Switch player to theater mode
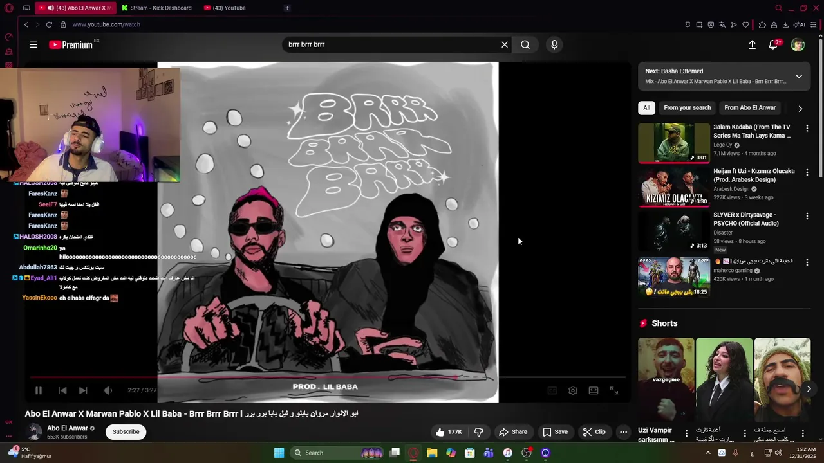The width and height of the screenshot is (824, 463). pyautogui.click(x=594, y=390)
